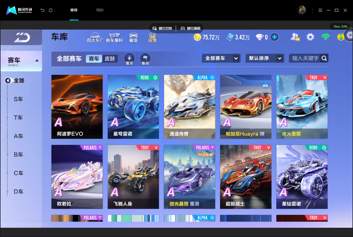353x237 pixels.
Task: Click the 键位编辑 gamepad button
Action: pyautogui.click(x=190, y=28)
